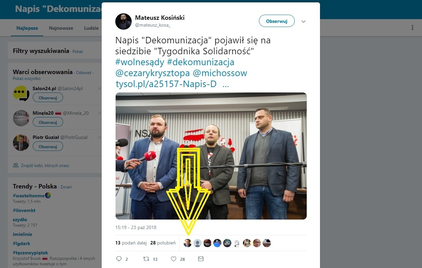
Task: Click Zmień to change trends location
Action: click(66, 187)
